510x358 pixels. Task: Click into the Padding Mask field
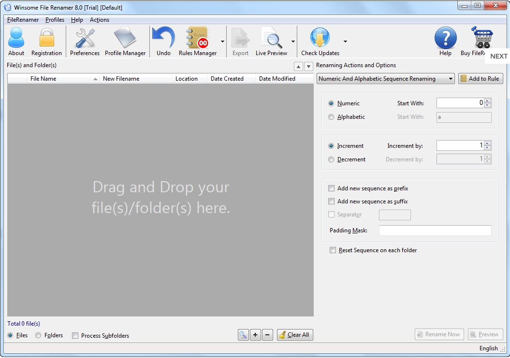435,230
